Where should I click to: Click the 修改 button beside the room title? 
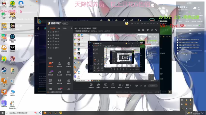pyautogui.click(x=95, y=28)
